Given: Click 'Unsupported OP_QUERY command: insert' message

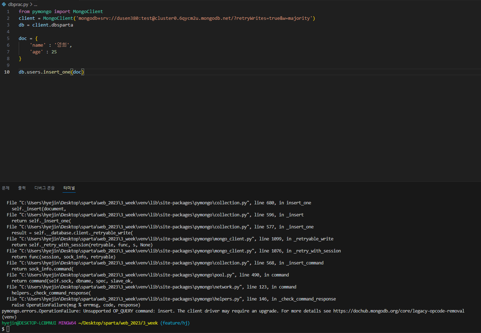Looking at the screenshot, I should click(129, 311).
